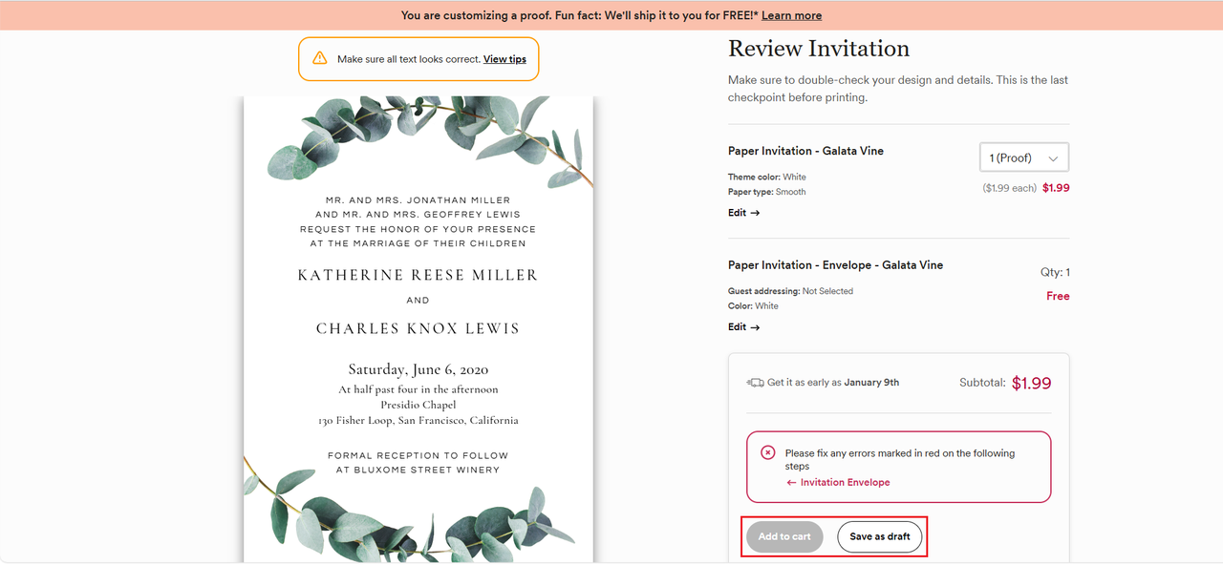Click the Get it as early as January 9th text

(x=833, y=383)
